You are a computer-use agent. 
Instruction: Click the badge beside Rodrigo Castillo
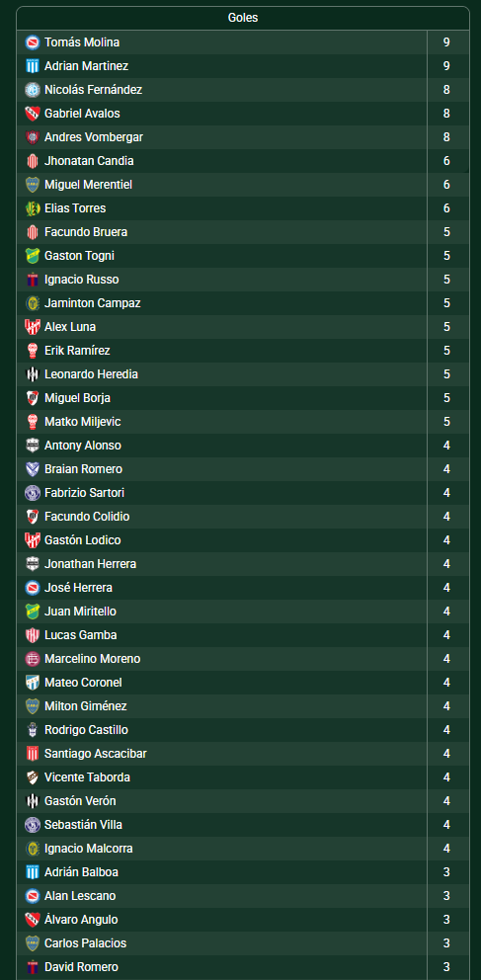click(x=32, y=730)
